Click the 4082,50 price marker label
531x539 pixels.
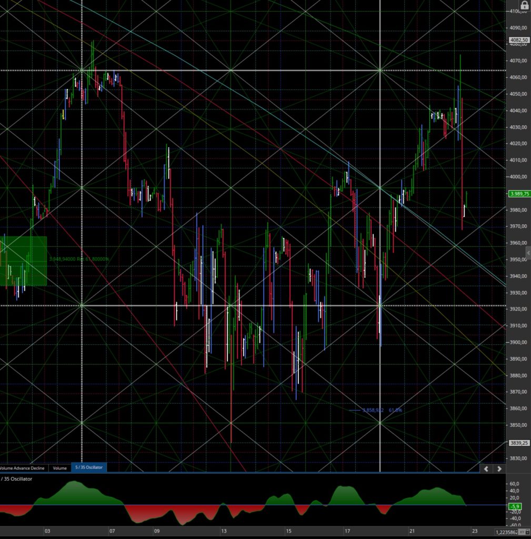[x=519, y=40]
